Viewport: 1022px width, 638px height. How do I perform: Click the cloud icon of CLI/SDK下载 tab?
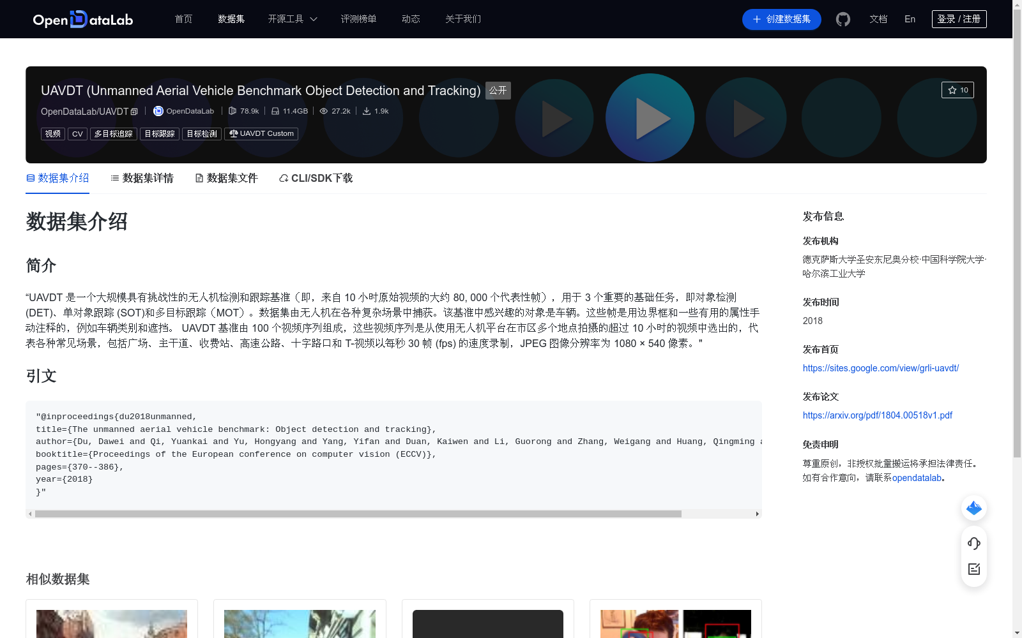pyautogui.click(x=284, y=179)
